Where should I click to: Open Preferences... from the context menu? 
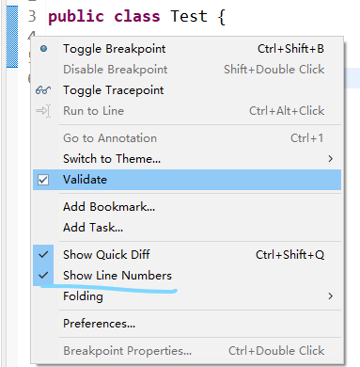tap(187, 324)
